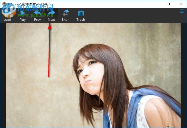
Task: Click the displayed photo in the viewer
Action: point(93,75)
